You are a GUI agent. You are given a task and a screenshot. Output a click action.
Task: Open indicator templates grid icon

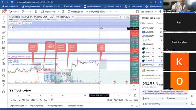(63, 12)
